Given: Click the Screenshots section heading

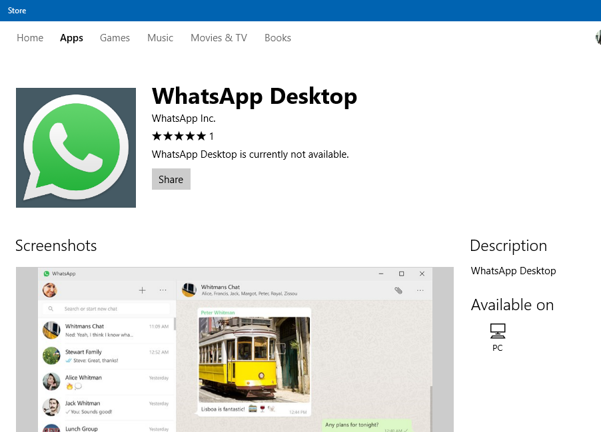Looking at the screenshot, I should (56, 246).
